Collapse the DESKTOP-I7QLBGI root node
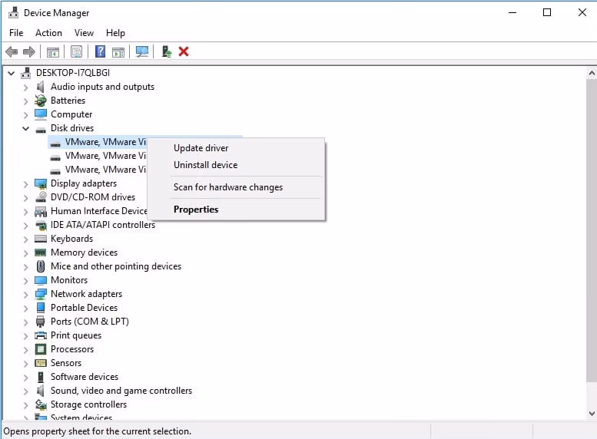The width and height of the screenshot is (597, 439). click(12, 73)
